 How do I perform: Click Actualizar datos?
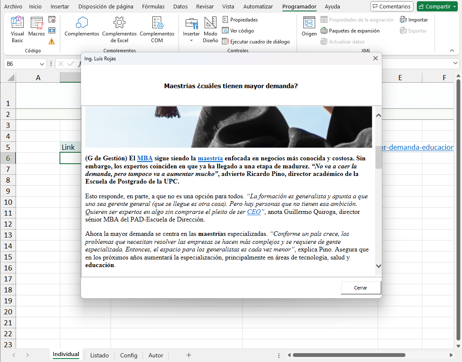(343, 41)
